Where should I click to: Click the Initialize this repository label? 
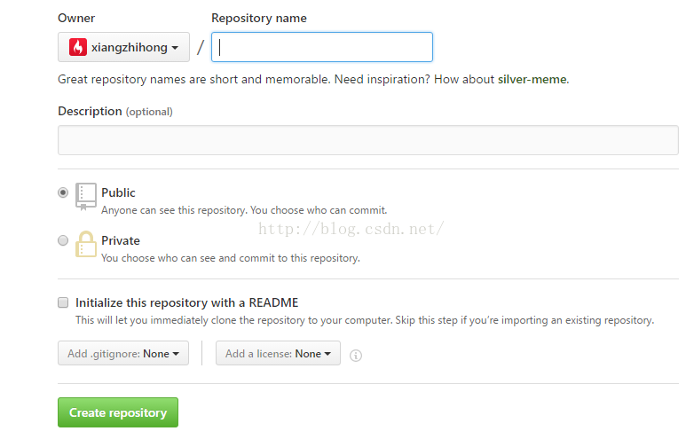pos(187,302)
